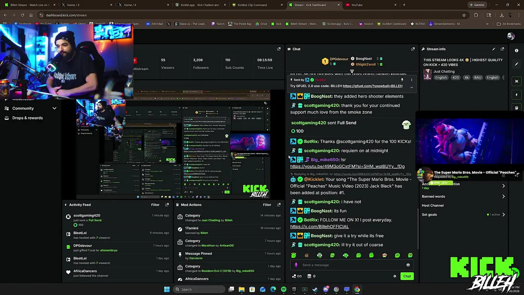Click the pencil edit icon in right sidebar
The image size is (524, 295).
(x=517, y=64)
